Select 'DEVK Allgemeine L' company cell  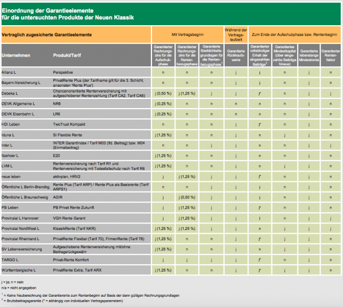18,103
